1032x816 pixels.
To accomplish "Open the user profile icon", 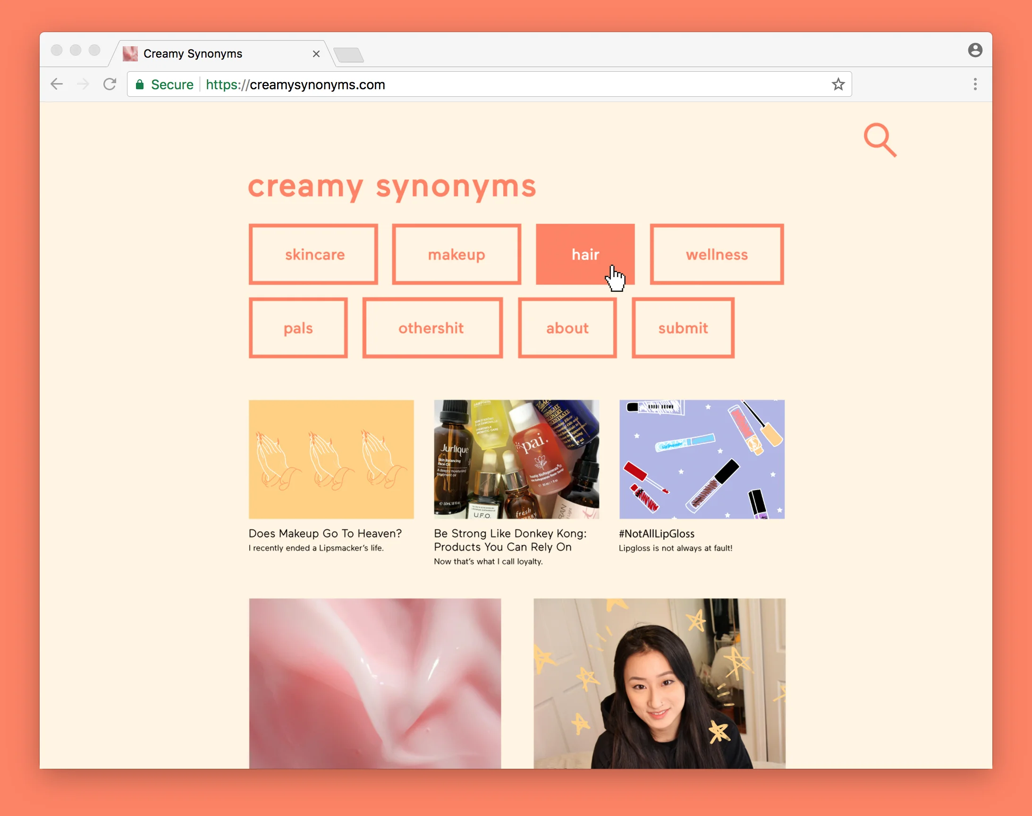I will pos(975,50).
